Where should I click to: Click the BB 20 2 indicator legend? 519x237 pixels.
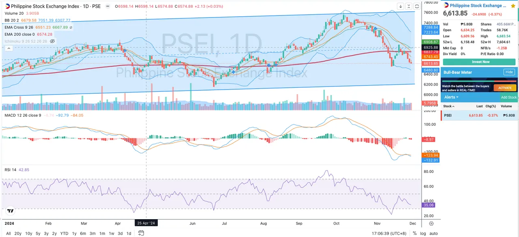click(12, 20)
